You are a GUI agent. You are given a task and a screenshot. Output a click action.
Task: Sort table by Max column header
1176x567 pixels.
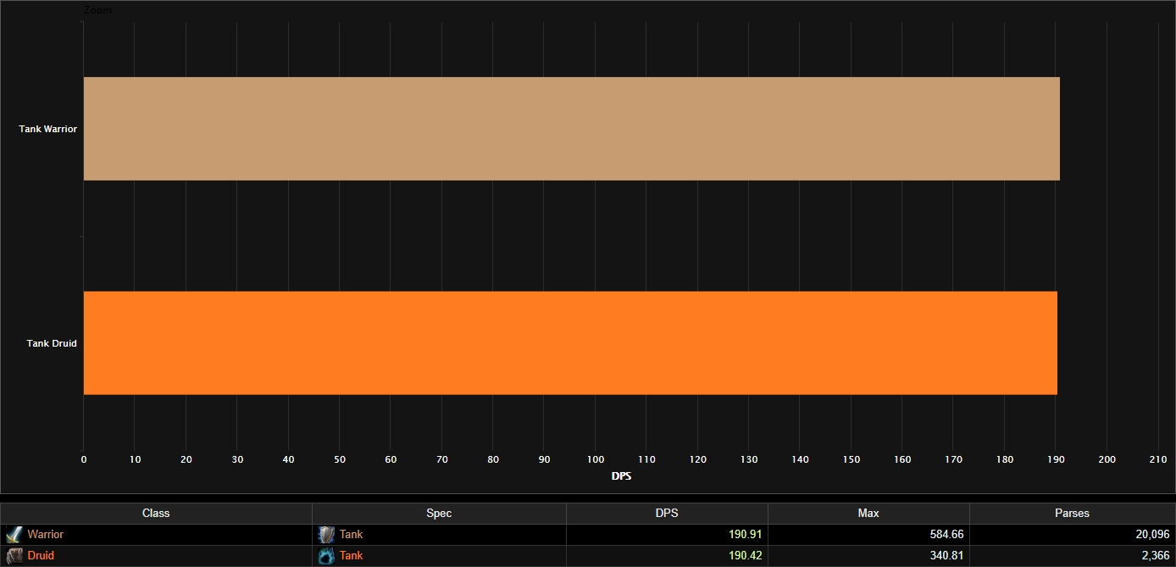coord(868,514)
